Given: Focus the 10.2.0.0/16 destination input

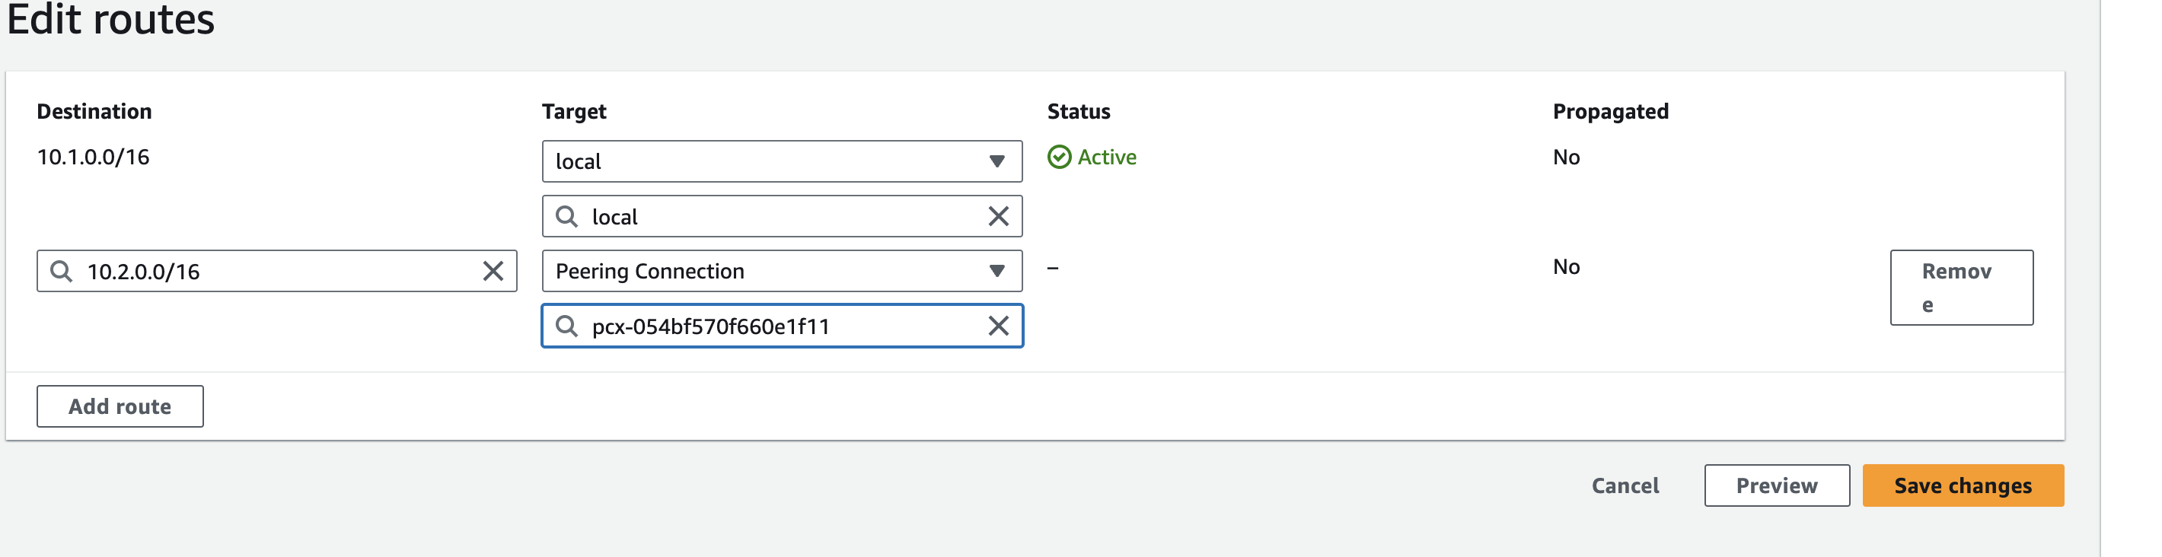Looking at the screenshot, I should point(277,271).
